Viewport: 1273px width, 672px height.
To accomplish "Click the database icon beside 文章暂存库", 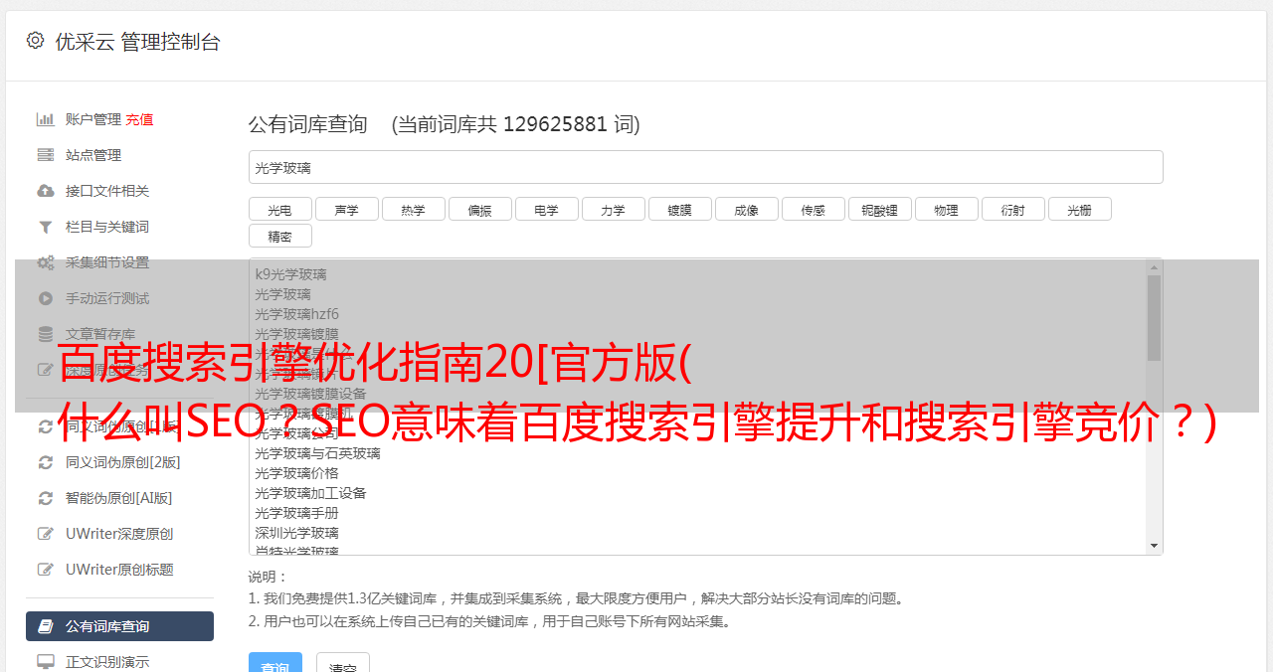I will coord(46,334).
